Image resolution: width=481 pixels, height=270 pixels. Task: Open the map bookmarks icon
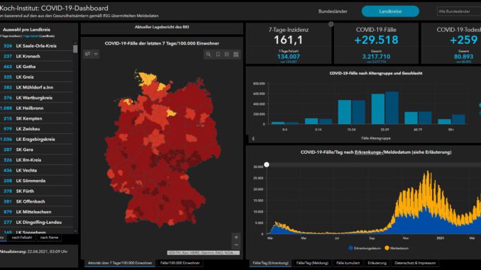coord(218,55)
